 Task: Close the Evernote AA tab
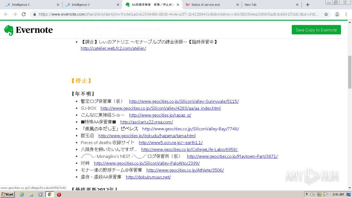178,5
